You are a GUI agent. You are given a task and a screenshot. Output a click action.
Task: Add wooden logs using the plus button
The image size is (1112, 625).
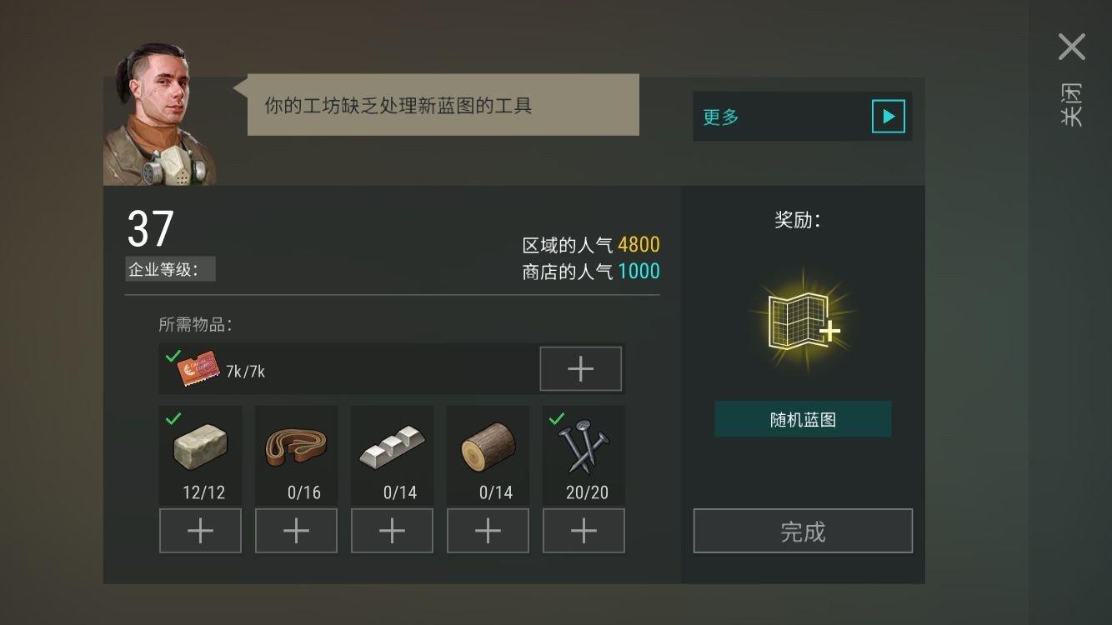[x=488, y=531]
